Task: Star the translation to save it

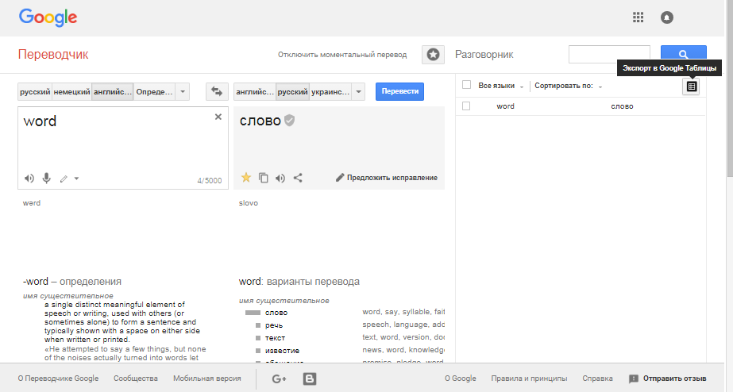Action: click(246, 178)
